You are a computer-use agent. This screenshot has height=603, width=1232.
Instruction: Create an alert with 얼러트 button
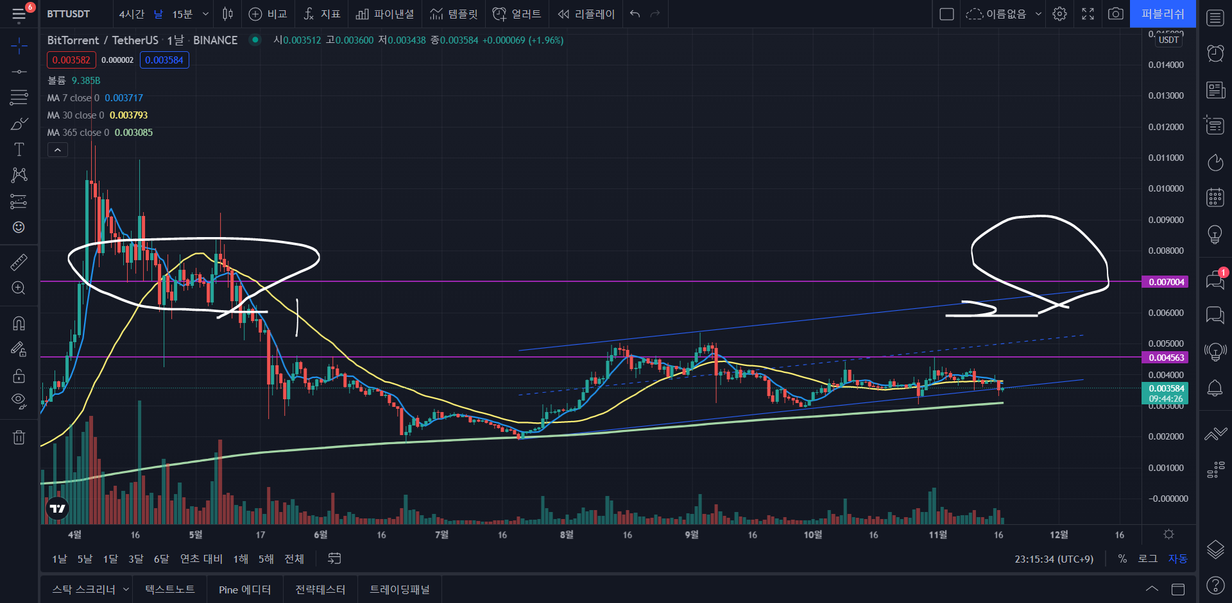click(x=517, y=14)
